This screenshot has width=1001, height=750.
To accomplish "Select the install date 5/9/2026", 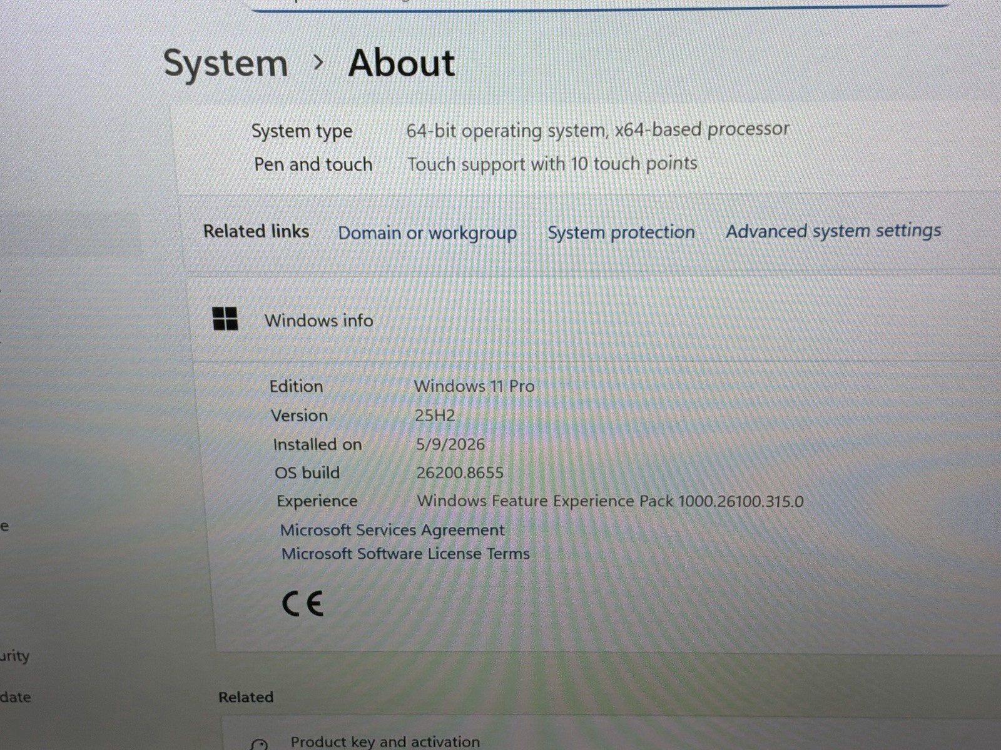I will click(450, 444).
